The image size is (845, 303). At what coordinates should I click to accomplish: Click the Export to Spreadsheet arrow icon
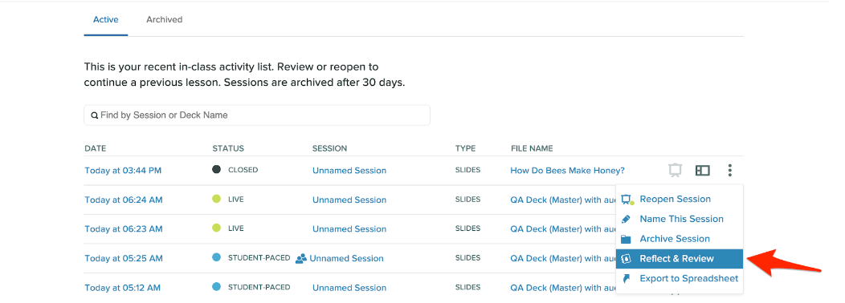(626, 278)
